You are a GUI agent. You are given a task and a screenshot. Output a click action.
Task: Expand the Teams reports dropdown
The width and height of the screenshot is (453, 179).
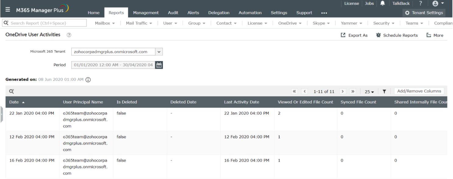[414, 23]
